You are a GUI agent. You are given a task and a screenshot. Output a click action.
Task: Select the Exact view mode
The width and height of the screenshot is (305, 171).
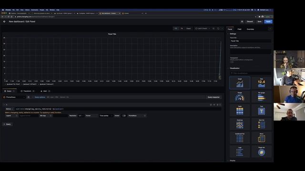tap(189, 28)
